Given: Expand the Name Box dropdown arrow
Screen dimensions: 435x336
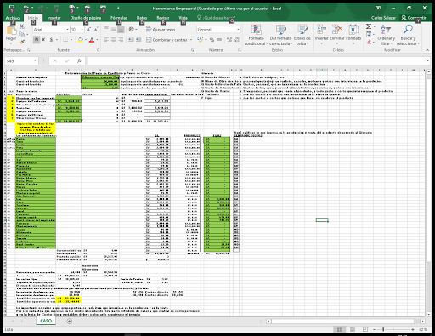Looking at the screenshot, I should [35, 60].
